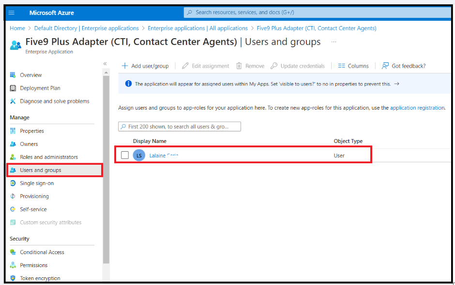The height and width of the screenshot is (285, 455).
Task: Open Roles and administrators
Action: pyautogui.click(x=49, y=157)
